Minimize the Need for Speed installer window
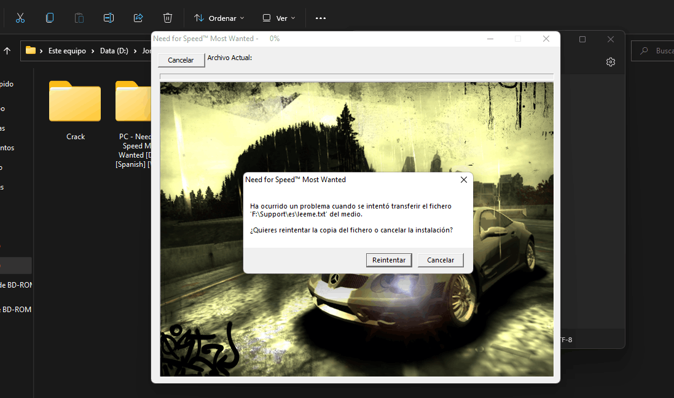This screenshot has width=674, height=398. coord(490,39)
